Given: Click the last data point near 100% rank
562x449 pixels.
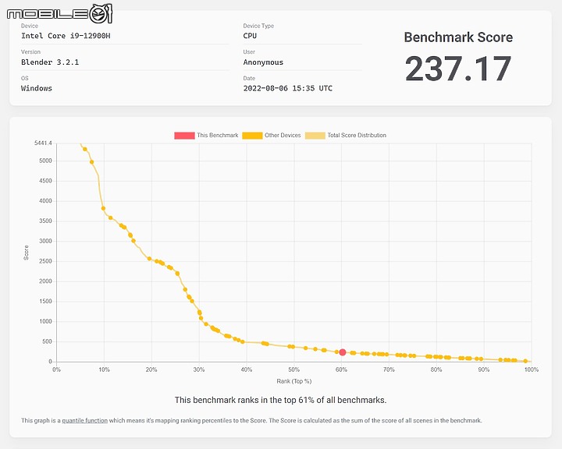Looking at the screenshot, I should [525, 361].
